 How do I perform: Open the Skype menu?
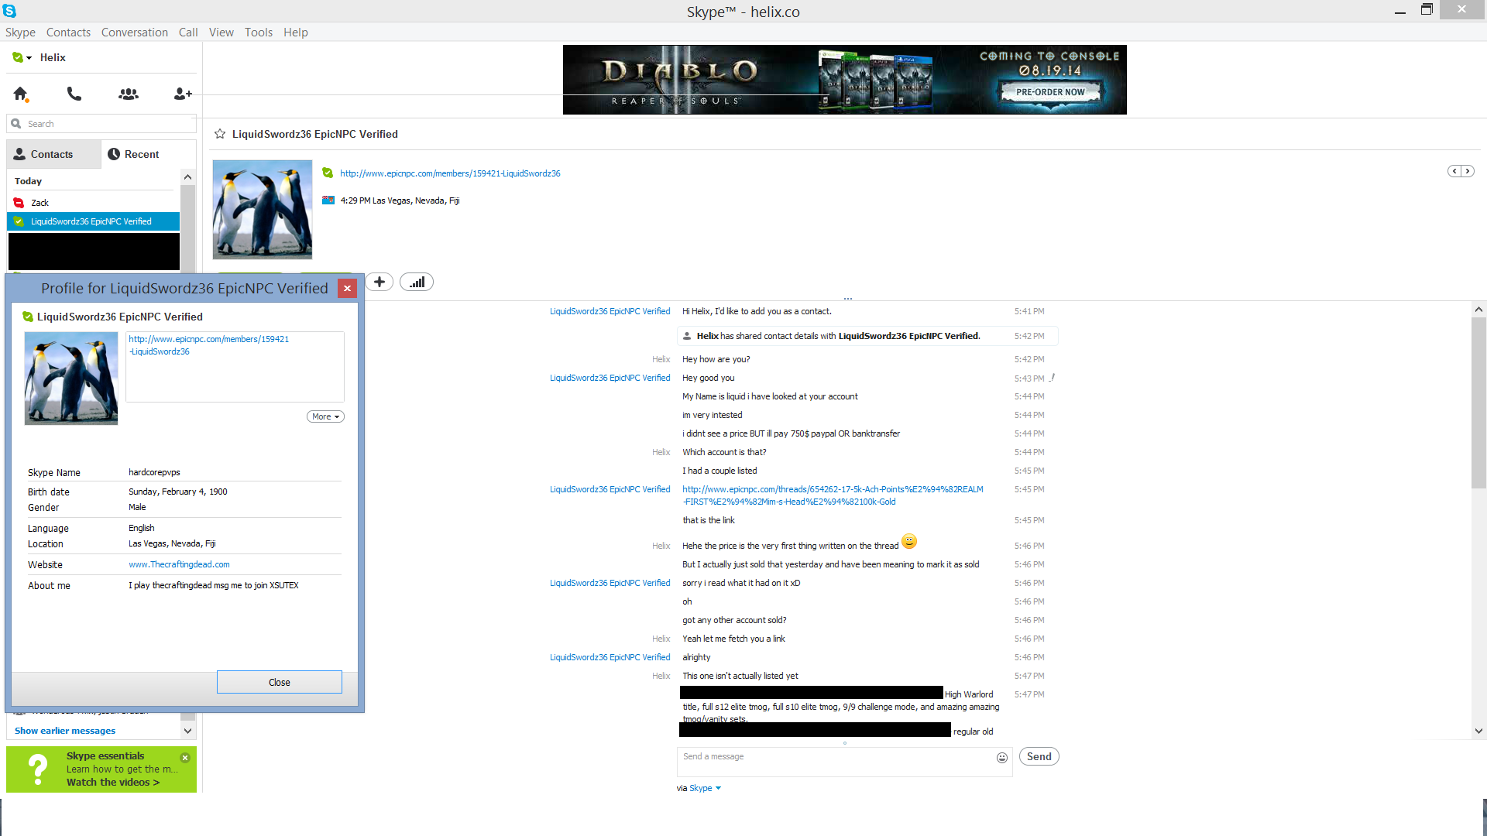click(20, 32)
